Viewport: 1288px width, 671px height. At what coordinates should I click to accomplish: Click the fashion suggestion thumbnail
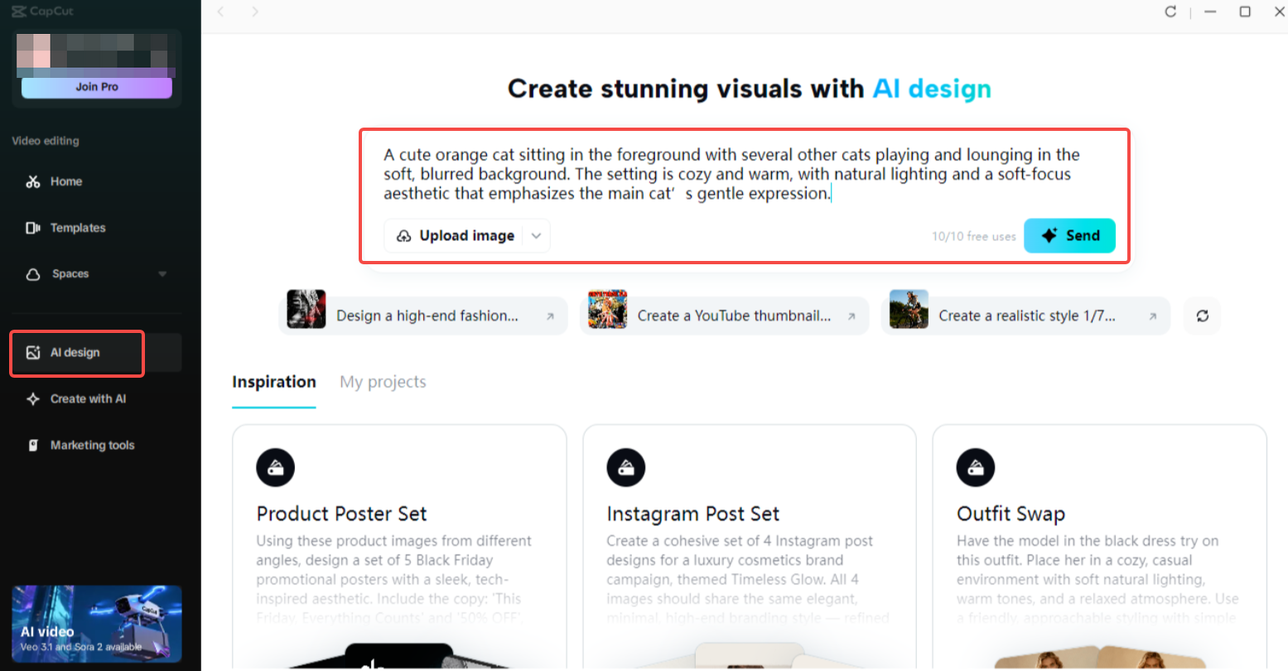coord(306,310)
